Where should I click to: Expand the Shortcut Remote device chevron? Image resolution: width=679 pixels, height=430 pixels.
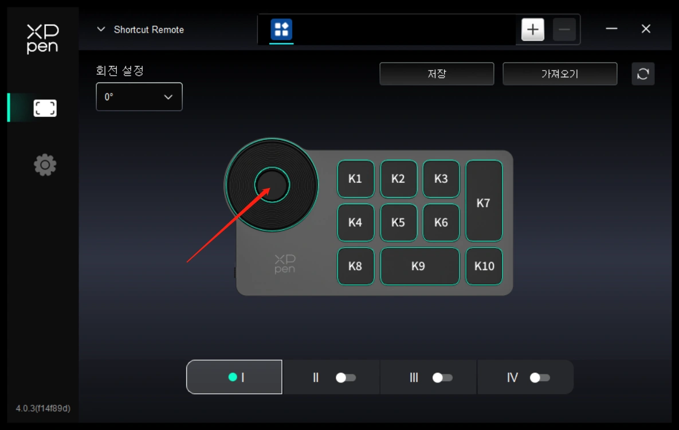pos(101,29)
